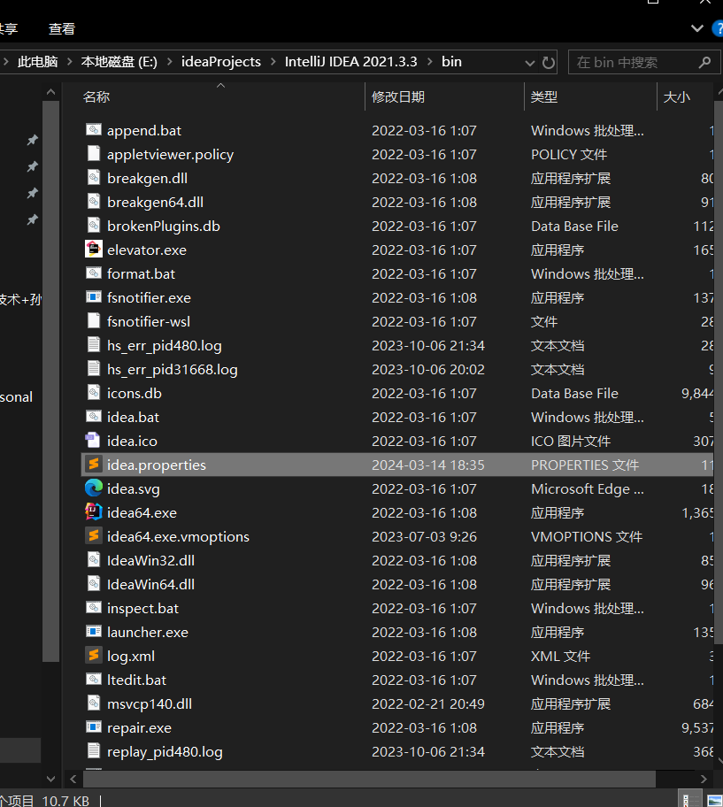Click the elevator.exe application icon
Screen dimensions: 723x807
pos(93,250)
